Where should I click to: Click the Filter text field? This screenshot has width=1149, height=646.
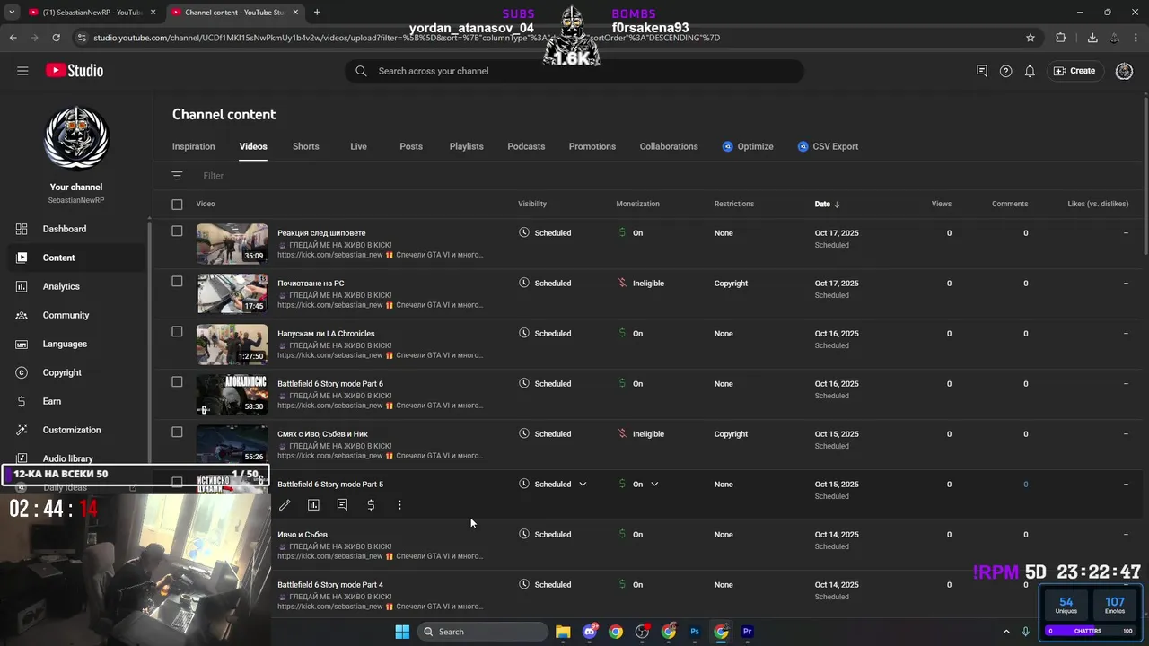pos(214,176)
